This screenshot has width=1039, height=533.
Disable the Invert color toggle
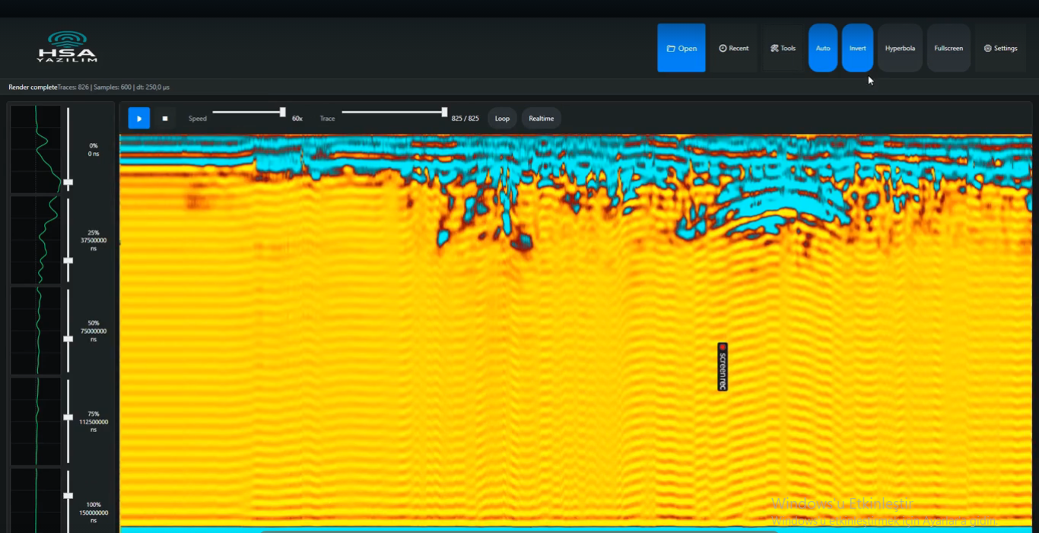857,49
